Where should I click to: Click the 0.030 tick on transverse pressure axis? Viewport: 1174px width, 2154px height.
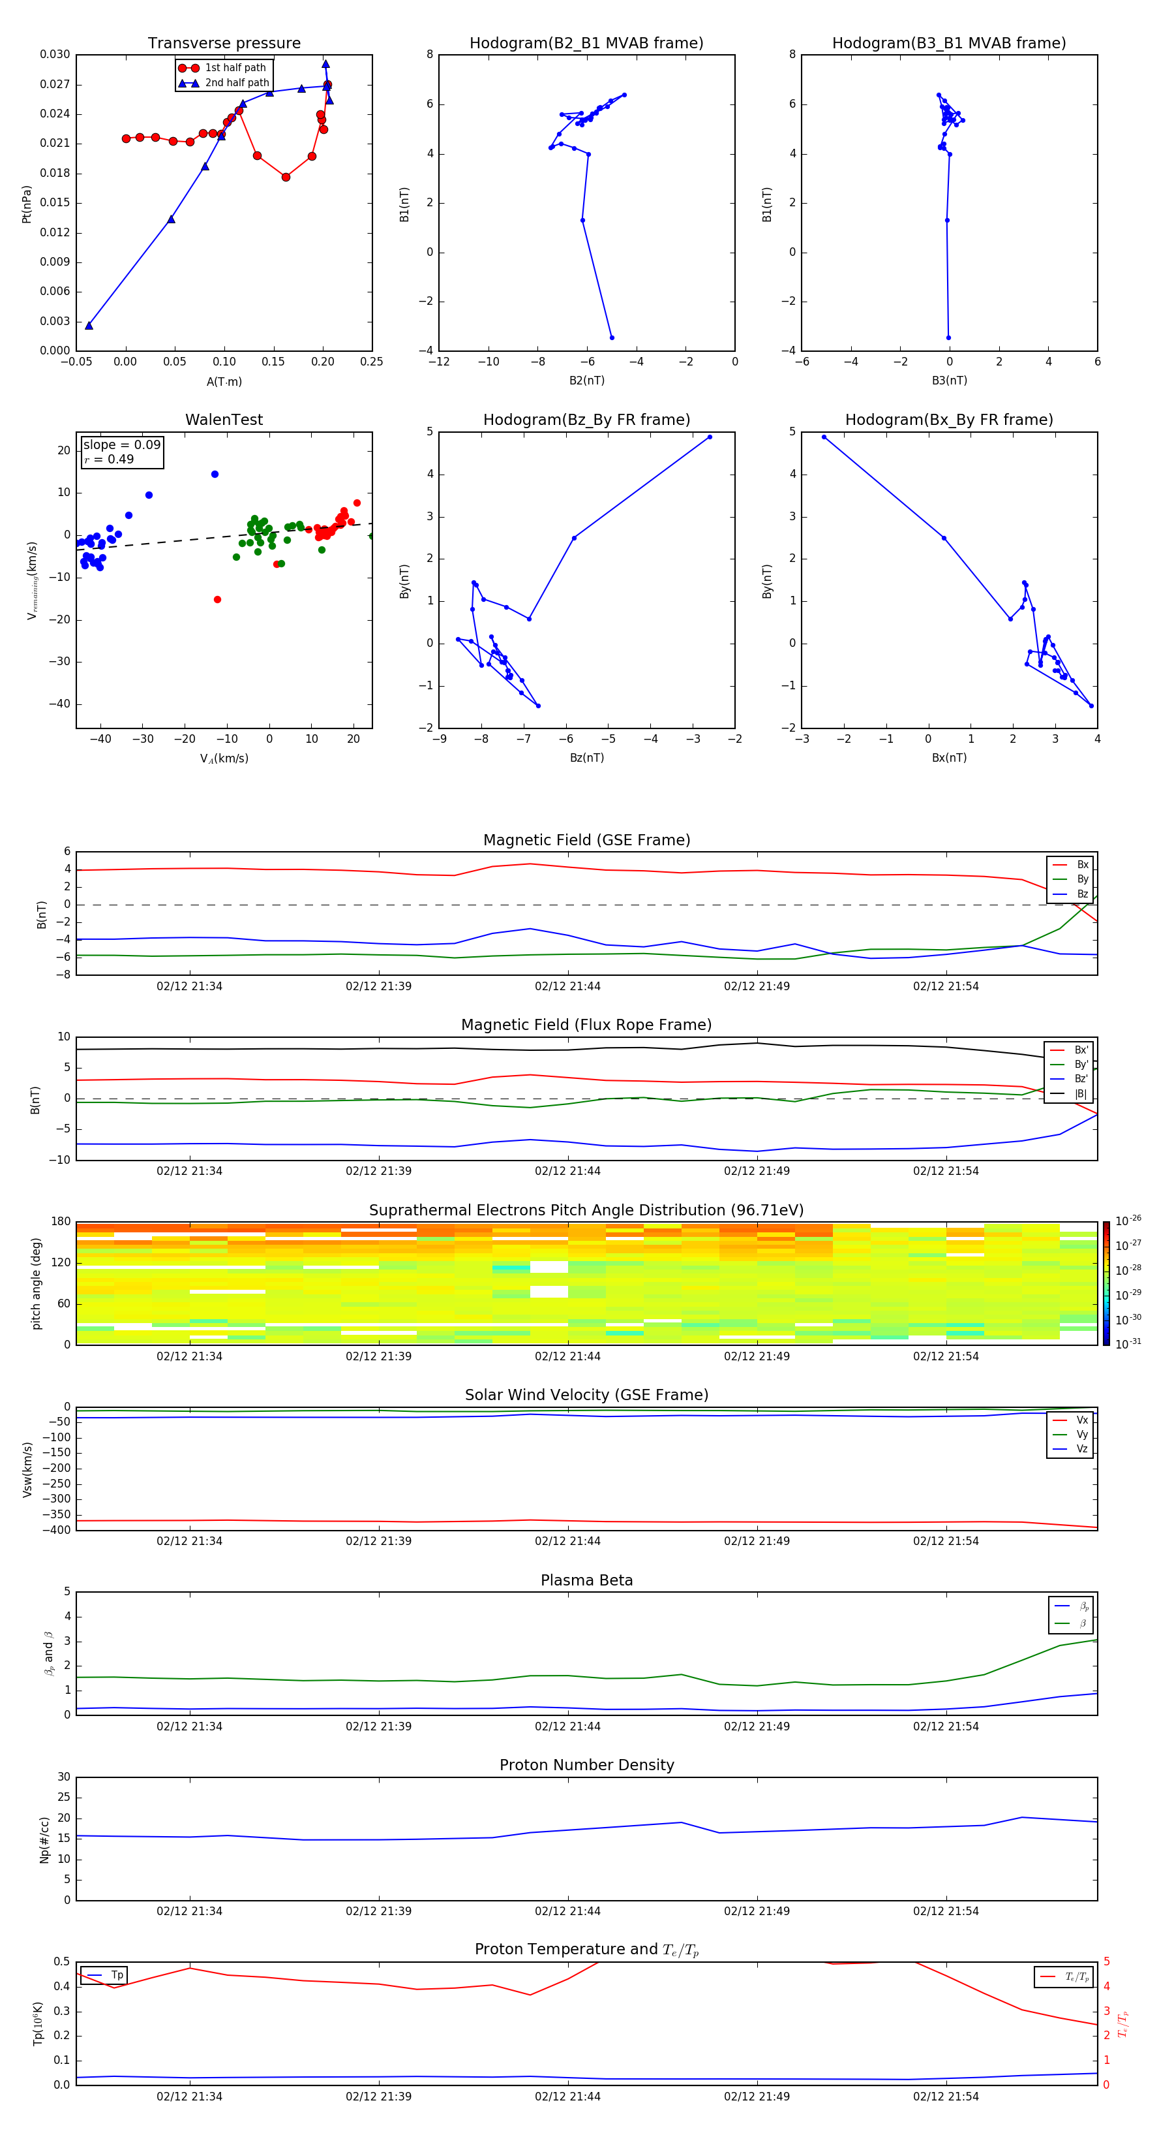tap(55, 54)
